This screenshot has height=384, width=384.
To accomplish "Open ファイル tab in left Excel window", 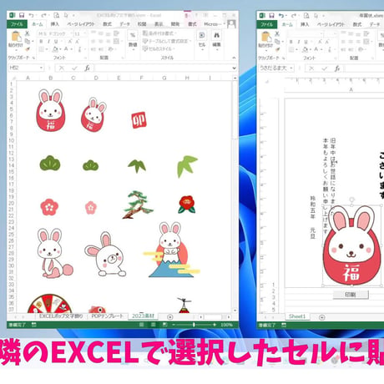I will [x=17, y=24].
